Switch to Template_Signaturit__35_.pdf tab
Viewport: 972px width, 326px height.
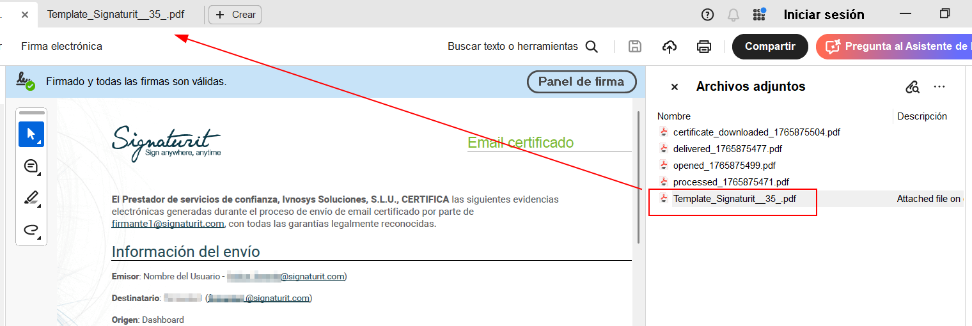[x=116, y=15]
